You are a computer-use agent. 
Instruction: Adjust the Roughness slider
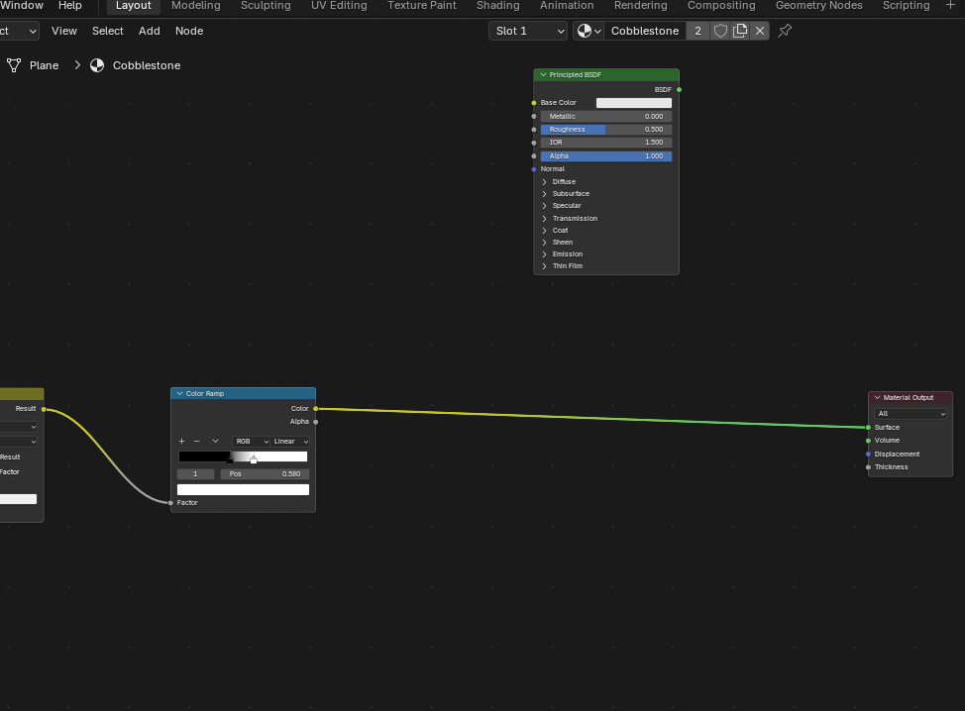[x=606, y=130]
